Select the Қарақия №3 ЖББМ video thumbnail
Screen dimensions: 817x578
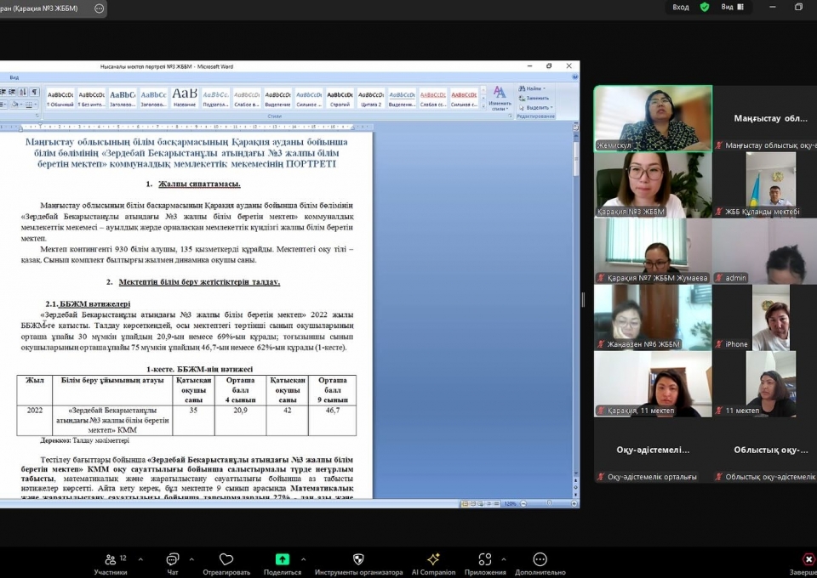coord(653,184)
